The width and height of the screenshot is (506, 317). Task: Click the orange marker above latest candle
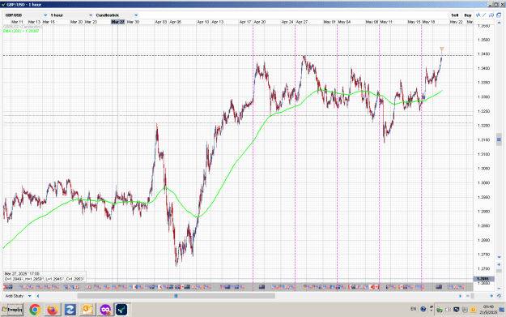pos(442,49)
